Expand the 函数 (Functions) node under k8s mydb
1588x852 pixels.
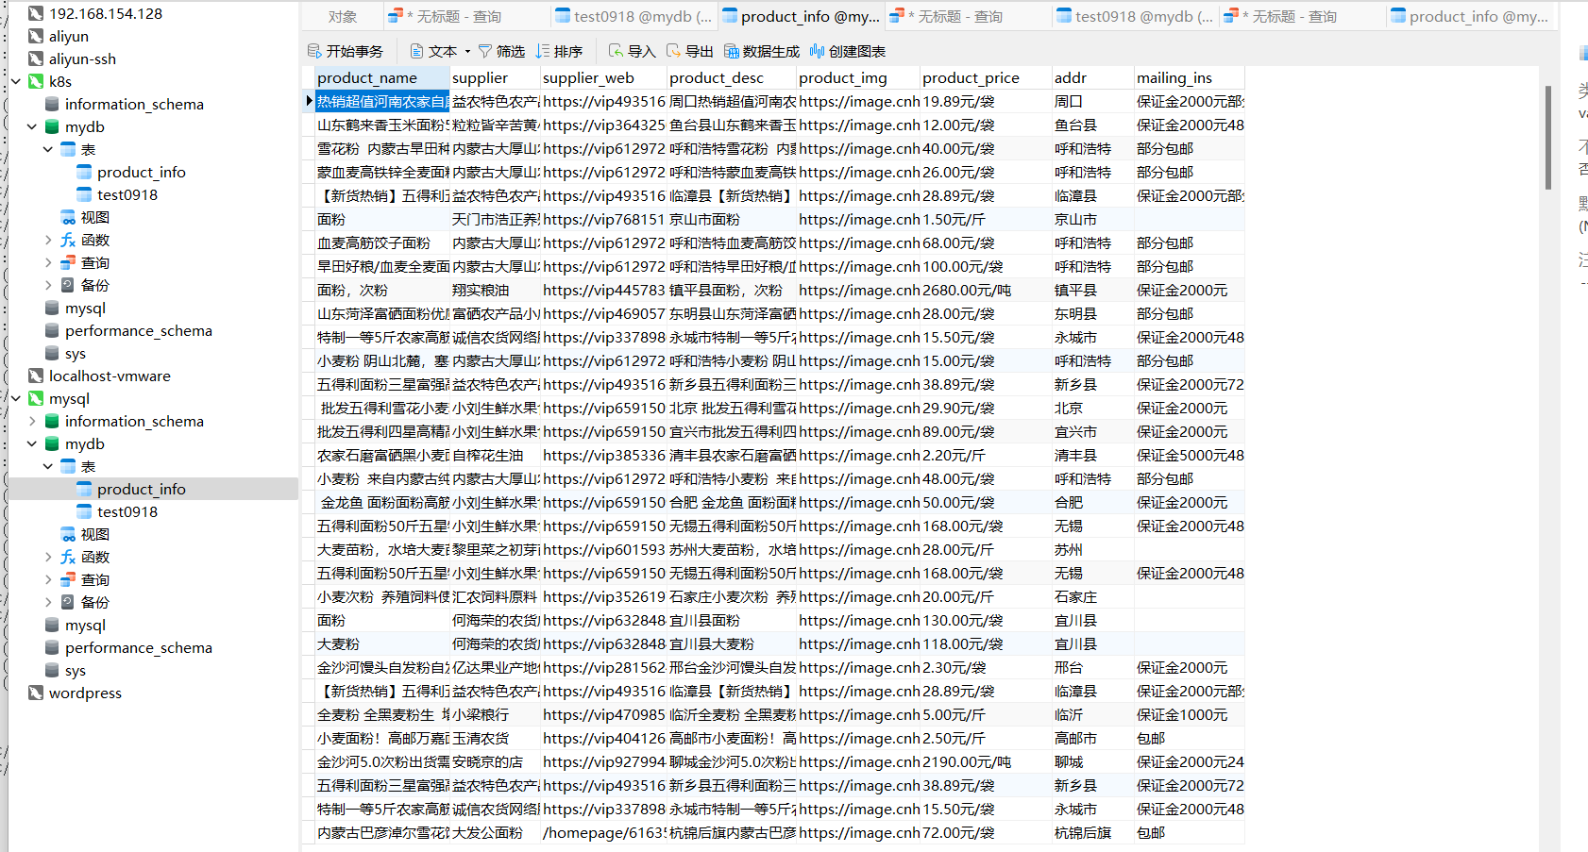(48, 240)
